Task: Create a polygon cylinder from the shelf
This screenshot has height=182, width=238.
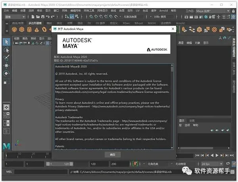Action: [29, 29]
